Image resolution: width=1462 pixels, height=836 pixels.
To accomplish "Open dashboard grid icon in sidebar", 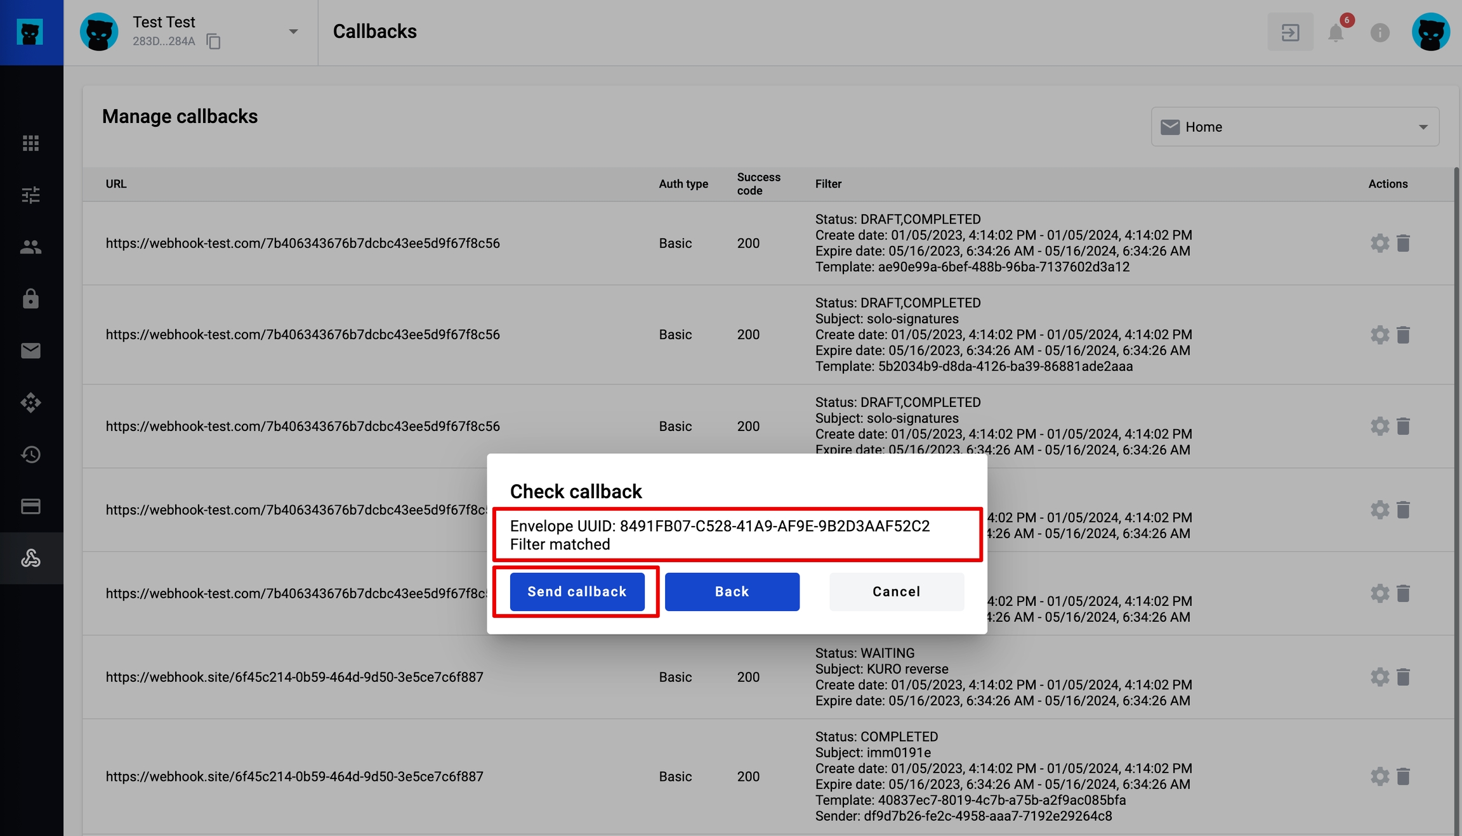I will click(30, 143).
